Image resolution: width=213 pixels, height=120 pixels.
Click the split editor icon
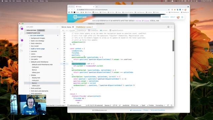coord(168,27)
